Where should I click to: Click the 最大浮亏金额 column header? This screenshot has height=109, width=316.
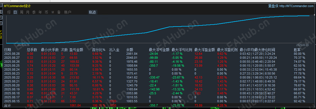159,50
